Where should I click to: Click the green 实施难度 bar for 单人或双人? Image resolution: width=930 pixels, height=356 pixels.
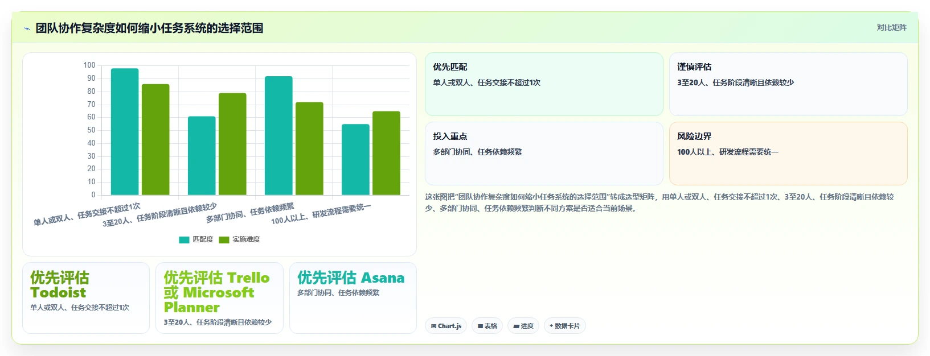pos(155,140)
